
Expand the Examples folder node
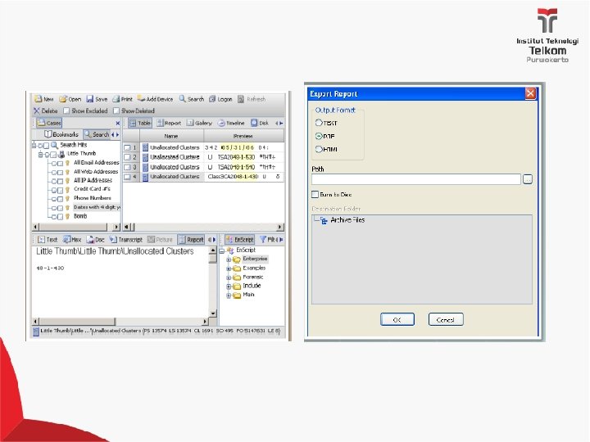[229, 268]
